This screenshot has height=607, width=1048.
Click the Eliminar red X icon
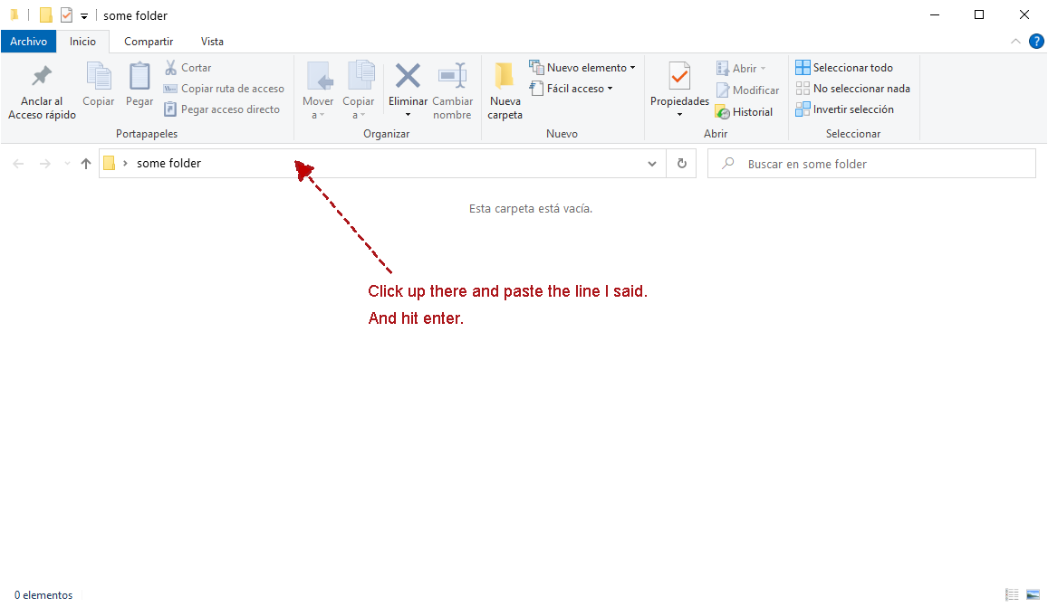click(408, 77)
